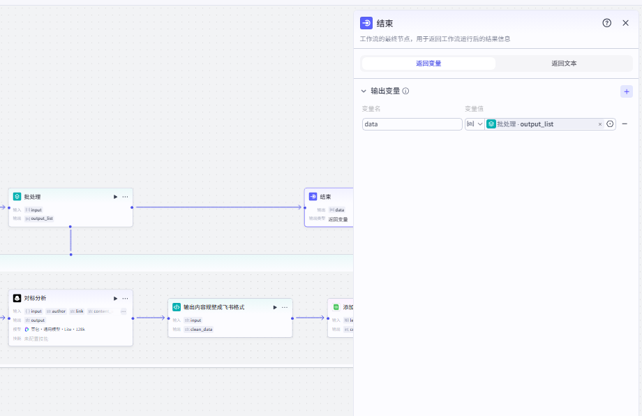
Task: Select the 批处理 node title
Action: (x=32, y=197)
